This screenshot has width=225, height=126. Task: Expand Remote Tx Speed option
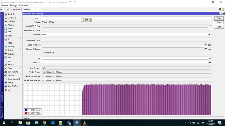(206, 49)
